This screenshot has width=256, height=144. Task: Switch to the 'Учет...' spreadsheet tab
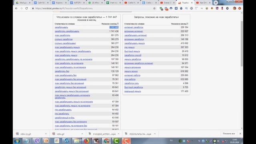[x=114, y=3]
